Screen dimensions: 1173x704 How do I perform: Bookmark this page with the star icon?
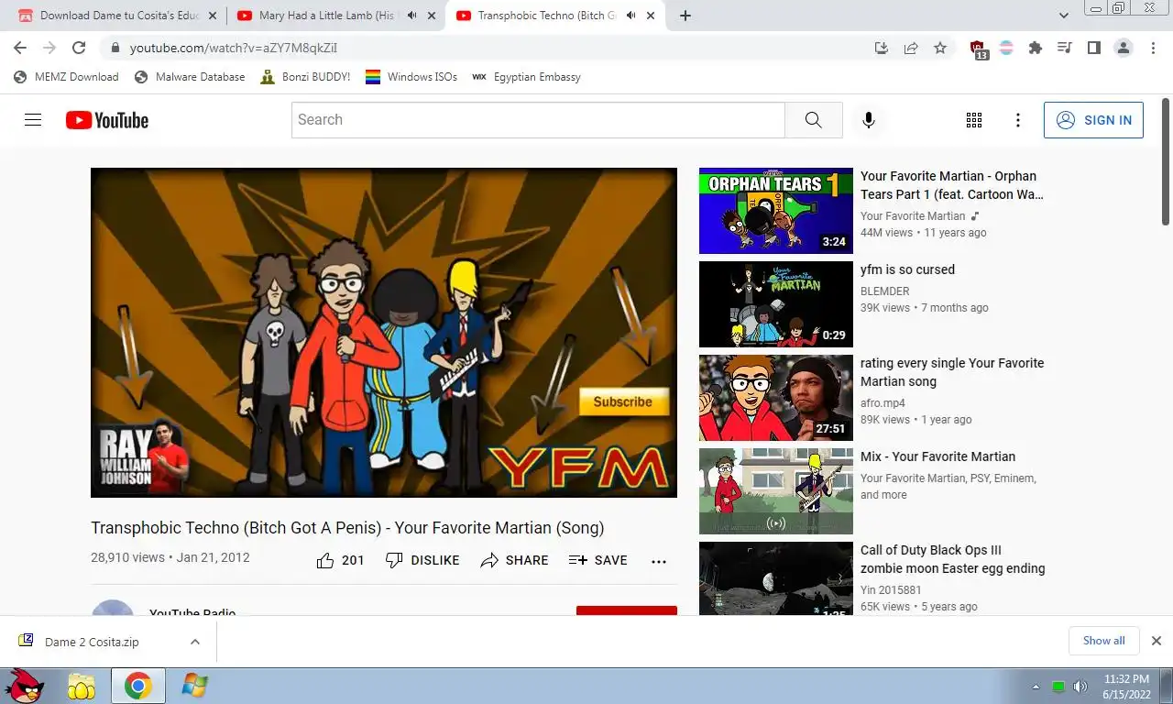pyautogui.click(x=940, y=48)
